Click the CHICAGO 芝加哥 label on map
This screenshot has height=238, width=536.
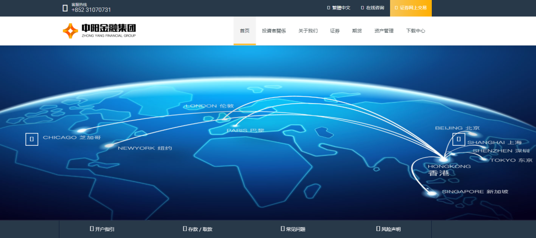click(x=72, y=137)
